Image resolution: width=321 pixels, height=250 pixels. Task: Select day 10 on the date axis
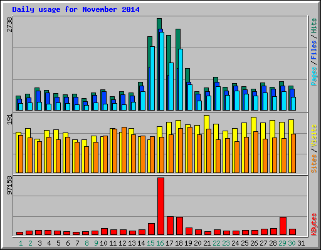coord(103,243)
